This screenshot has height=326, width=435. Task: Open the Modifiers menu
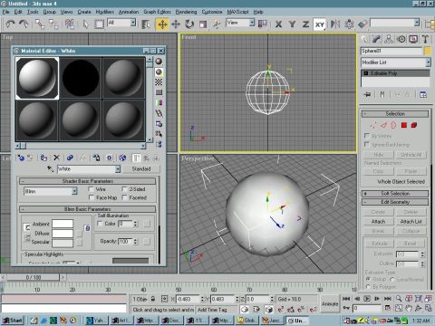pos(105,12)
